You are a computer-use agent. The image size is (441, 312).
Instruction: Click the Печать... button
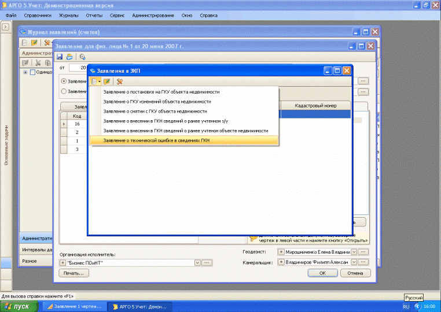click(73, 273)
